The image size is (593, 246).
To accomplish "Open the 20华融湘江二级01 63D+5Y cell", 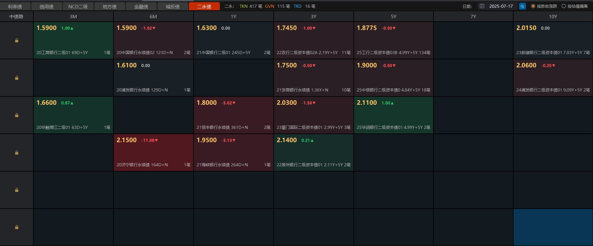I will 73,115.
